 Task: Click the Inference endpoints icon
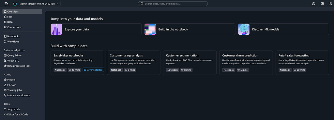pyautogui.click(x=5, y=95)
